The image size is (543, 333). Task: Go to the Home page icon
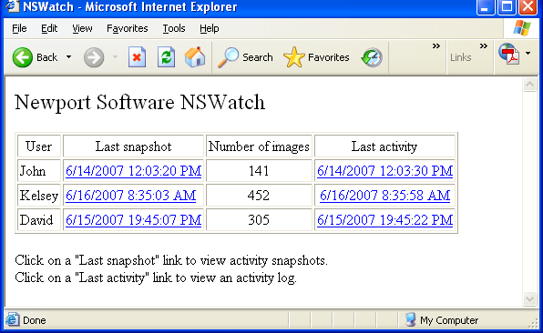[x=195, y=57]
